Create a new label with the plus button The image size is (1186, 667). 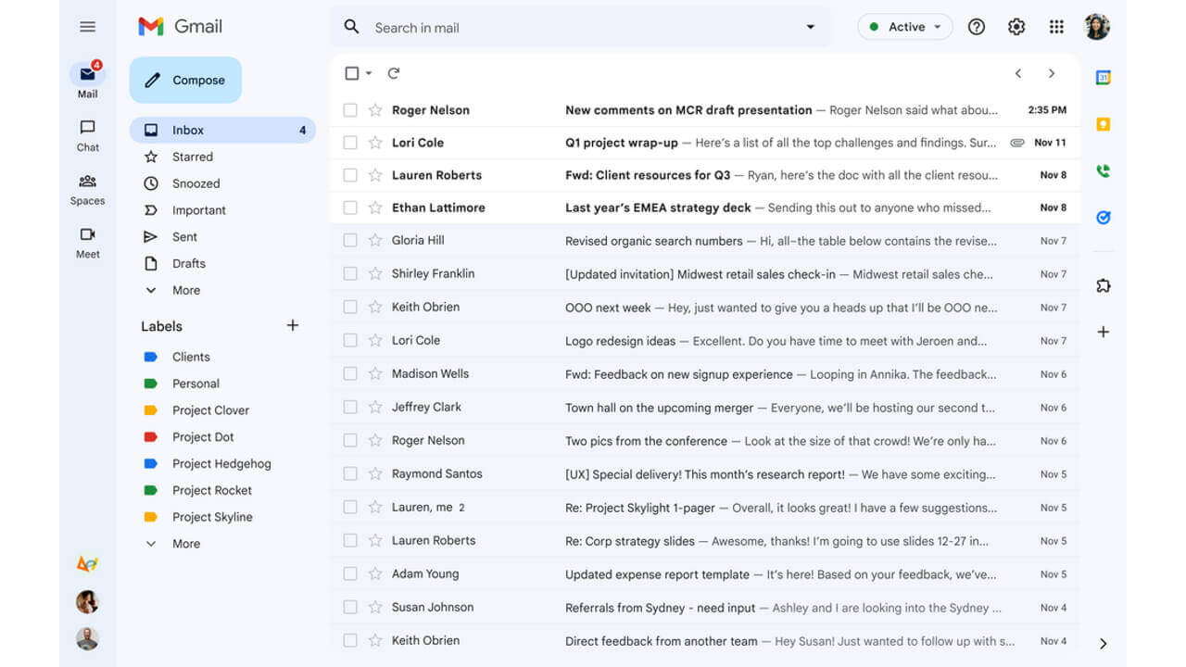pos(293,325)
